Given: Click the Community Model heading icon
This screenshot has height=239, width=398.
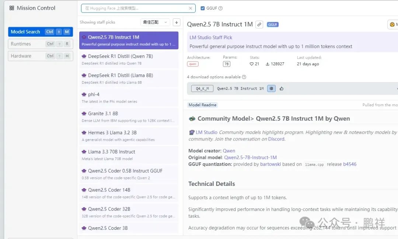Looking at the screenshot, I should click(192, 119).
